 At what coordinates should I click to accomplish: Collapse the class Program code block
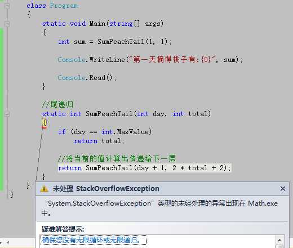tap(7, 6)
